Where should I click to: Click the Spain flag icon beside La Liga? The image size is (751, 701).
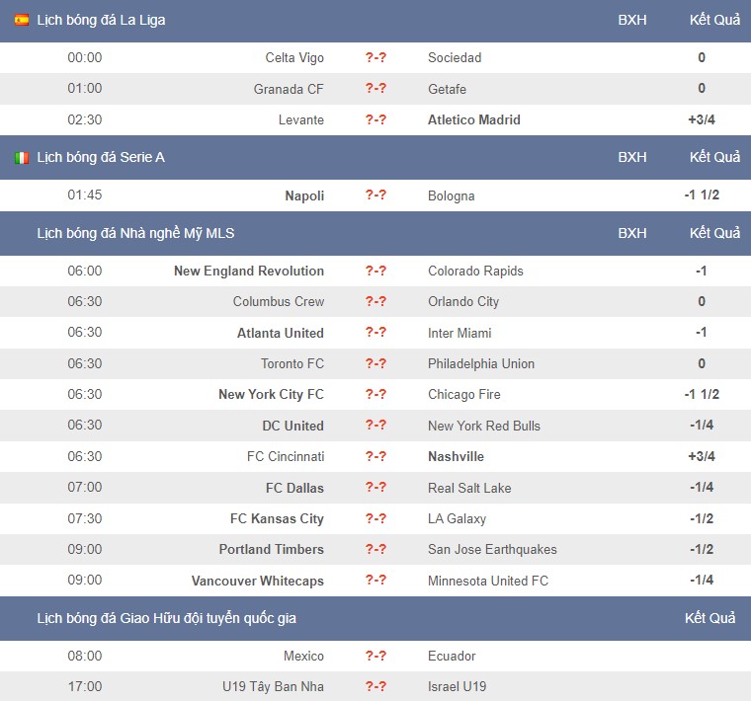22,20
